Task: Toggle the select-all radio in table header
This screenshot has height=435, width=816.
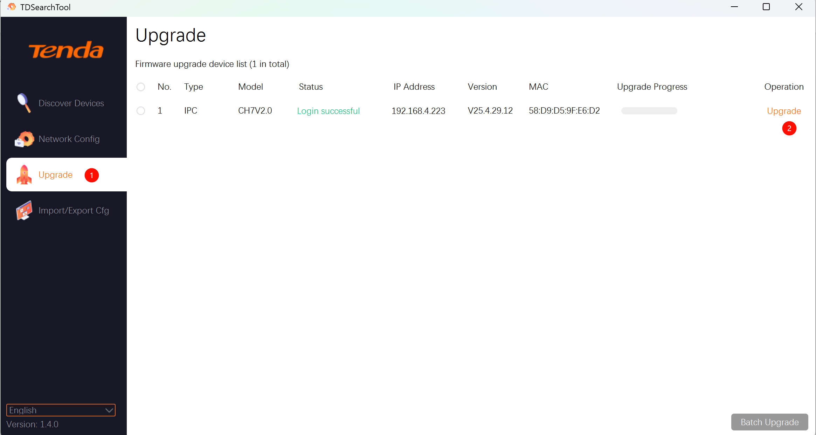Action: point(141,87)
